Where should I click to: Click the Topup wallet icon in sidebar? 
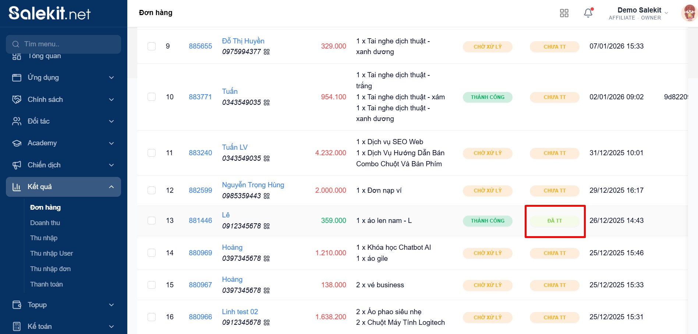click(x=17, y=305)
